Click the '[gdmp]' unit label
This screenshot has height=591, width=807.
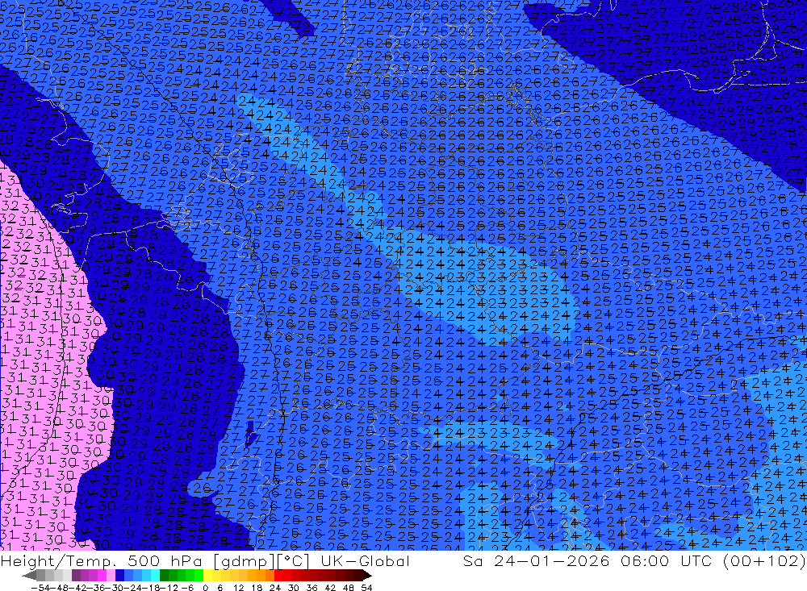[x=245, y=561]
